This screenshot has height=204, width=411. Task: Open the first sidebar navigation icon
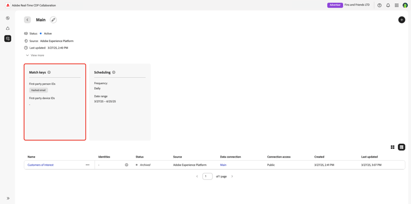[8, 18]
